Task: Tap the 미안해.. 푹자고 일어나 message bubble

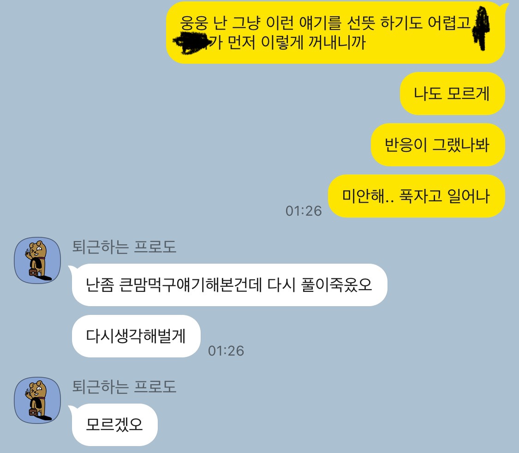Action: click(417, 196)
